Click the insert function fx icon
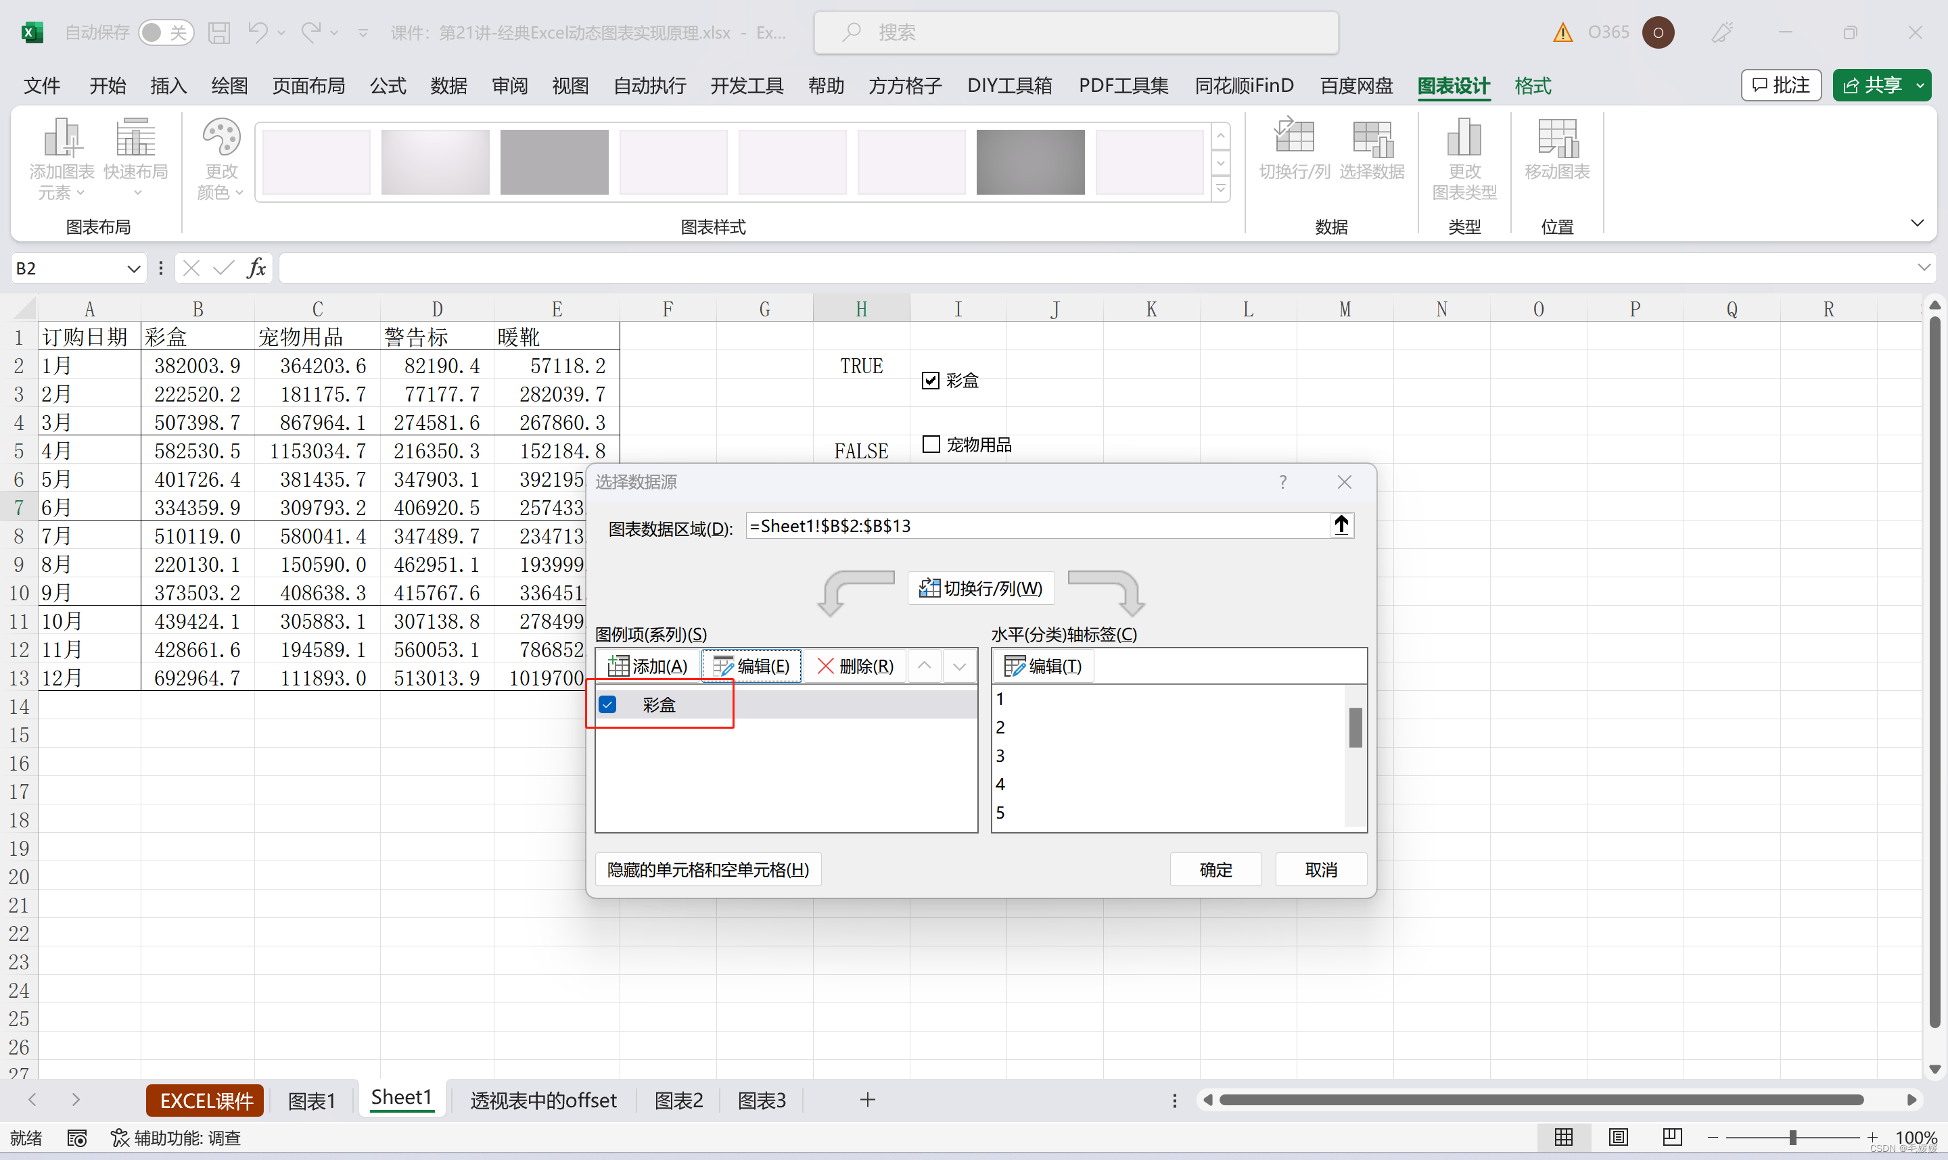This screenshot has width=1948, height=1160. pos(256,268)
